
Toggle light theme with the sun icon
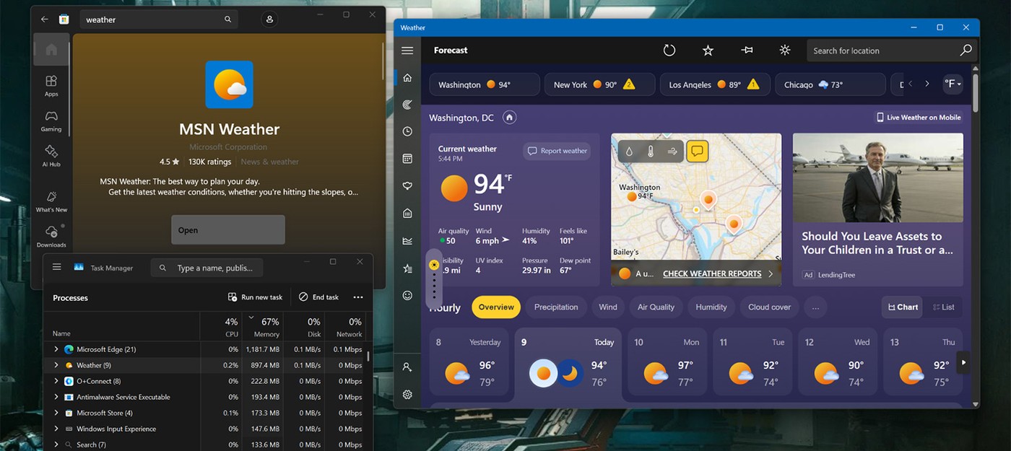coord(785,51)
